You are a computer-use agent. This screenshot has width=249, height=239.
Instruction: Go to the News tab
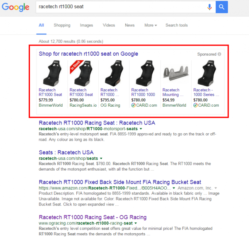click(129, 25)
